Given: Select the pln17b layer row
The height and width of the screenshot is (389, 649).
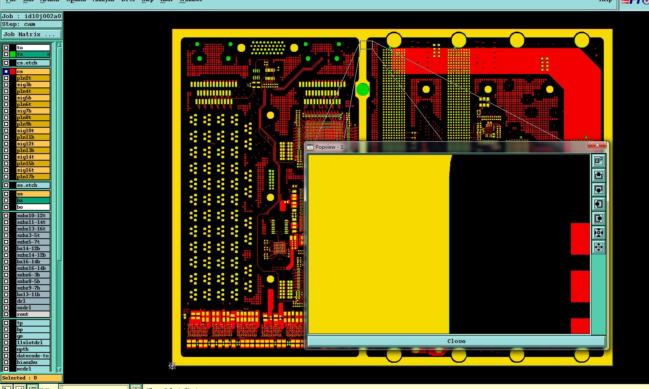Looking at the screenshot, I should (x=33, y=177).
